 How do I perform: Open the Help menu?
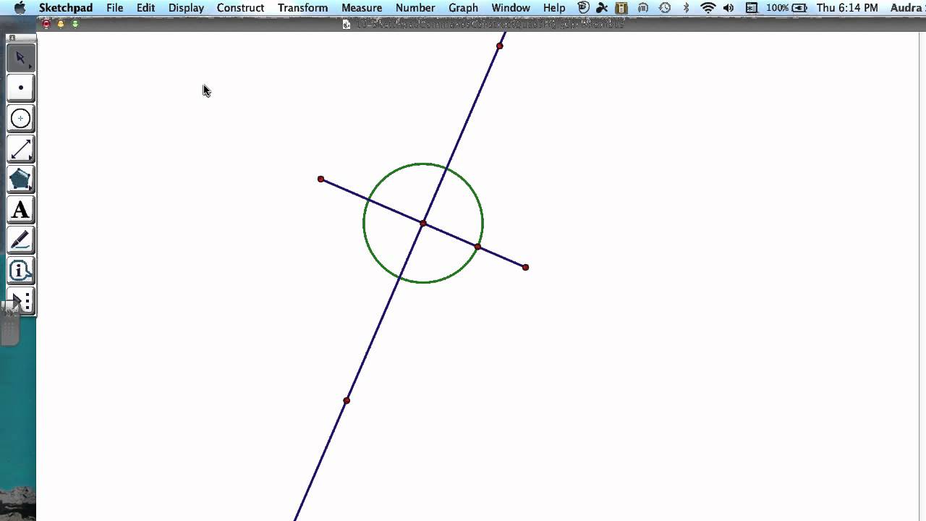pyautogui.click(x=554, y=8)
